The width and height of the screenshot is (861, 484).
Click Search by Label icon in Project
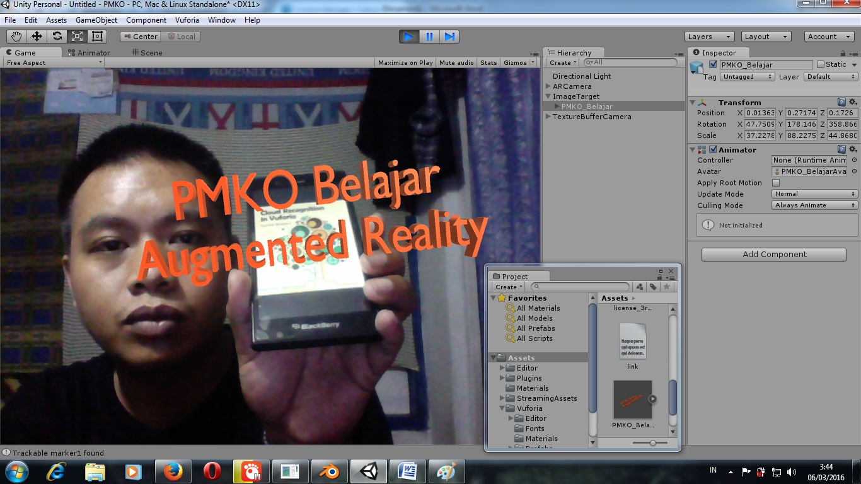click(653, 287)
